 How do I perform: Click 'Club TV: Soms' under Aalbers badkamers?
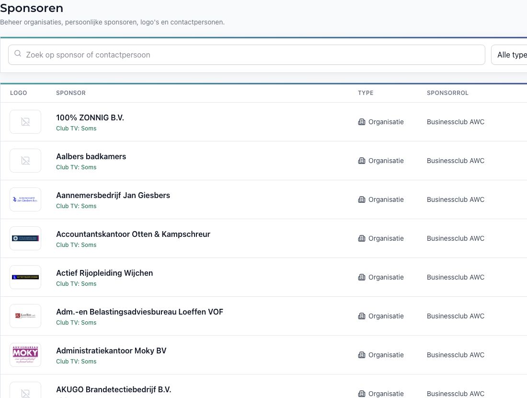pyautogui.click(x=76, y=167)
